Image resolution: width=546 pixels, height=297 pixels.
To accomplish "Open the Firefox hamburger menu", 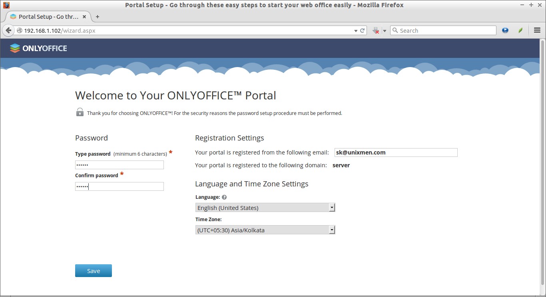I will pyautogui.click(x=537, y=30).
